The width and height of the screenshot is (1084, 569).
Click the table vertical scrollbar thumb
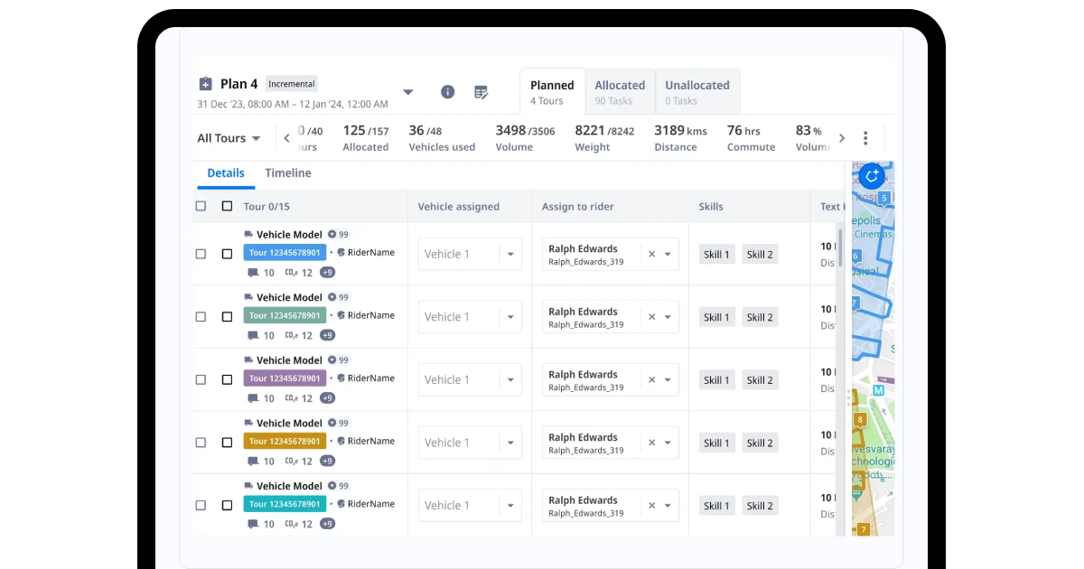[841, 247]
